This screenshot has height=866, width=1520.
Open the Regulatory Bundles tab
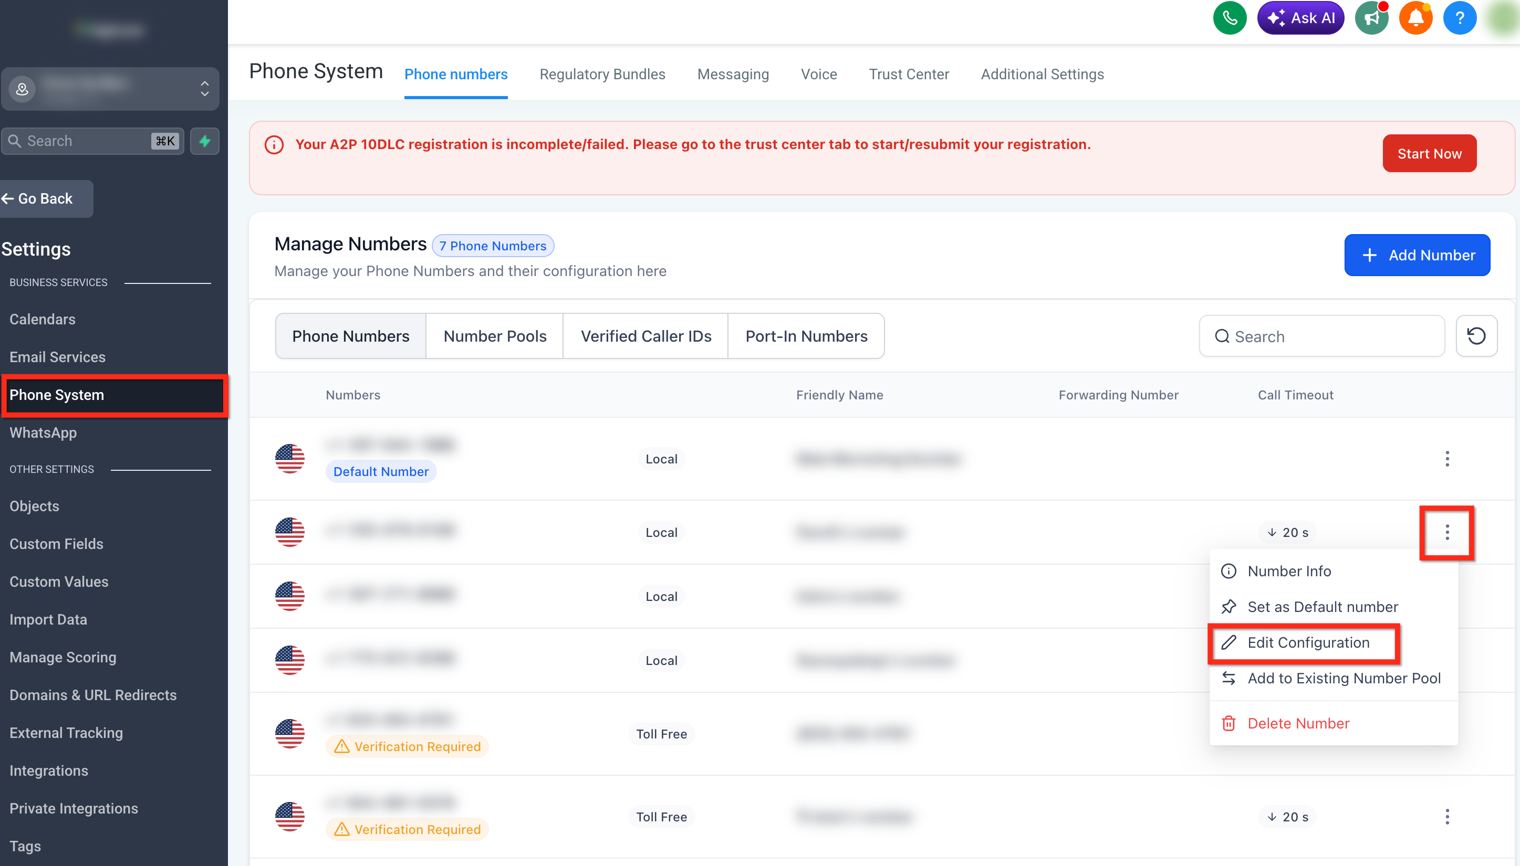602,75
